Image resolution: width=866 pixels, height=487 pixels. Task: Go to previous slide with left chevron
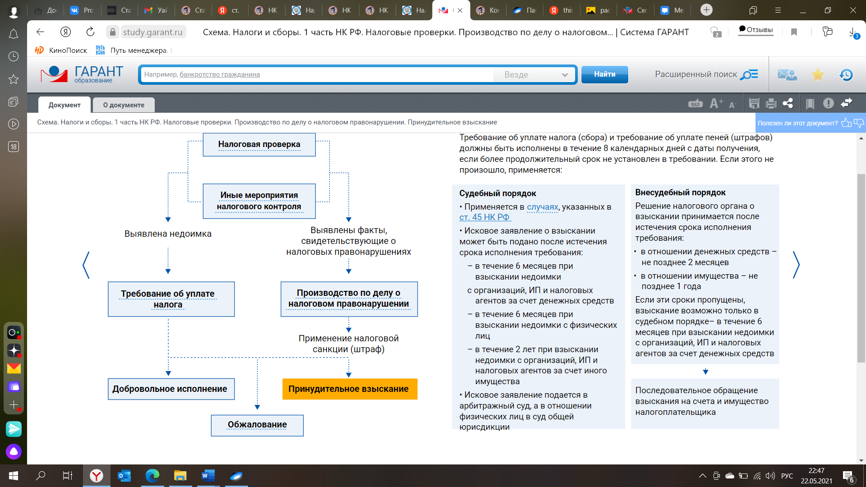86,265
